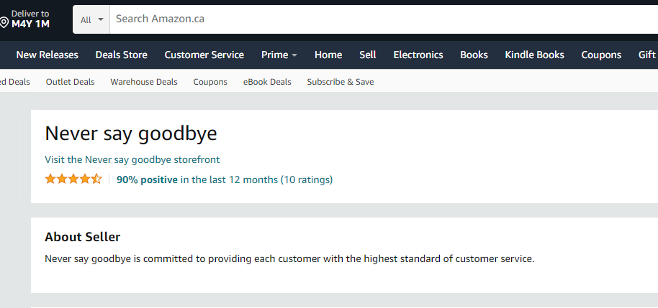The height and width of the screenshot is (308, 658).
Task: Open New Releases in navigation bar
Action: pyautogui.click(x=47, y=55)
